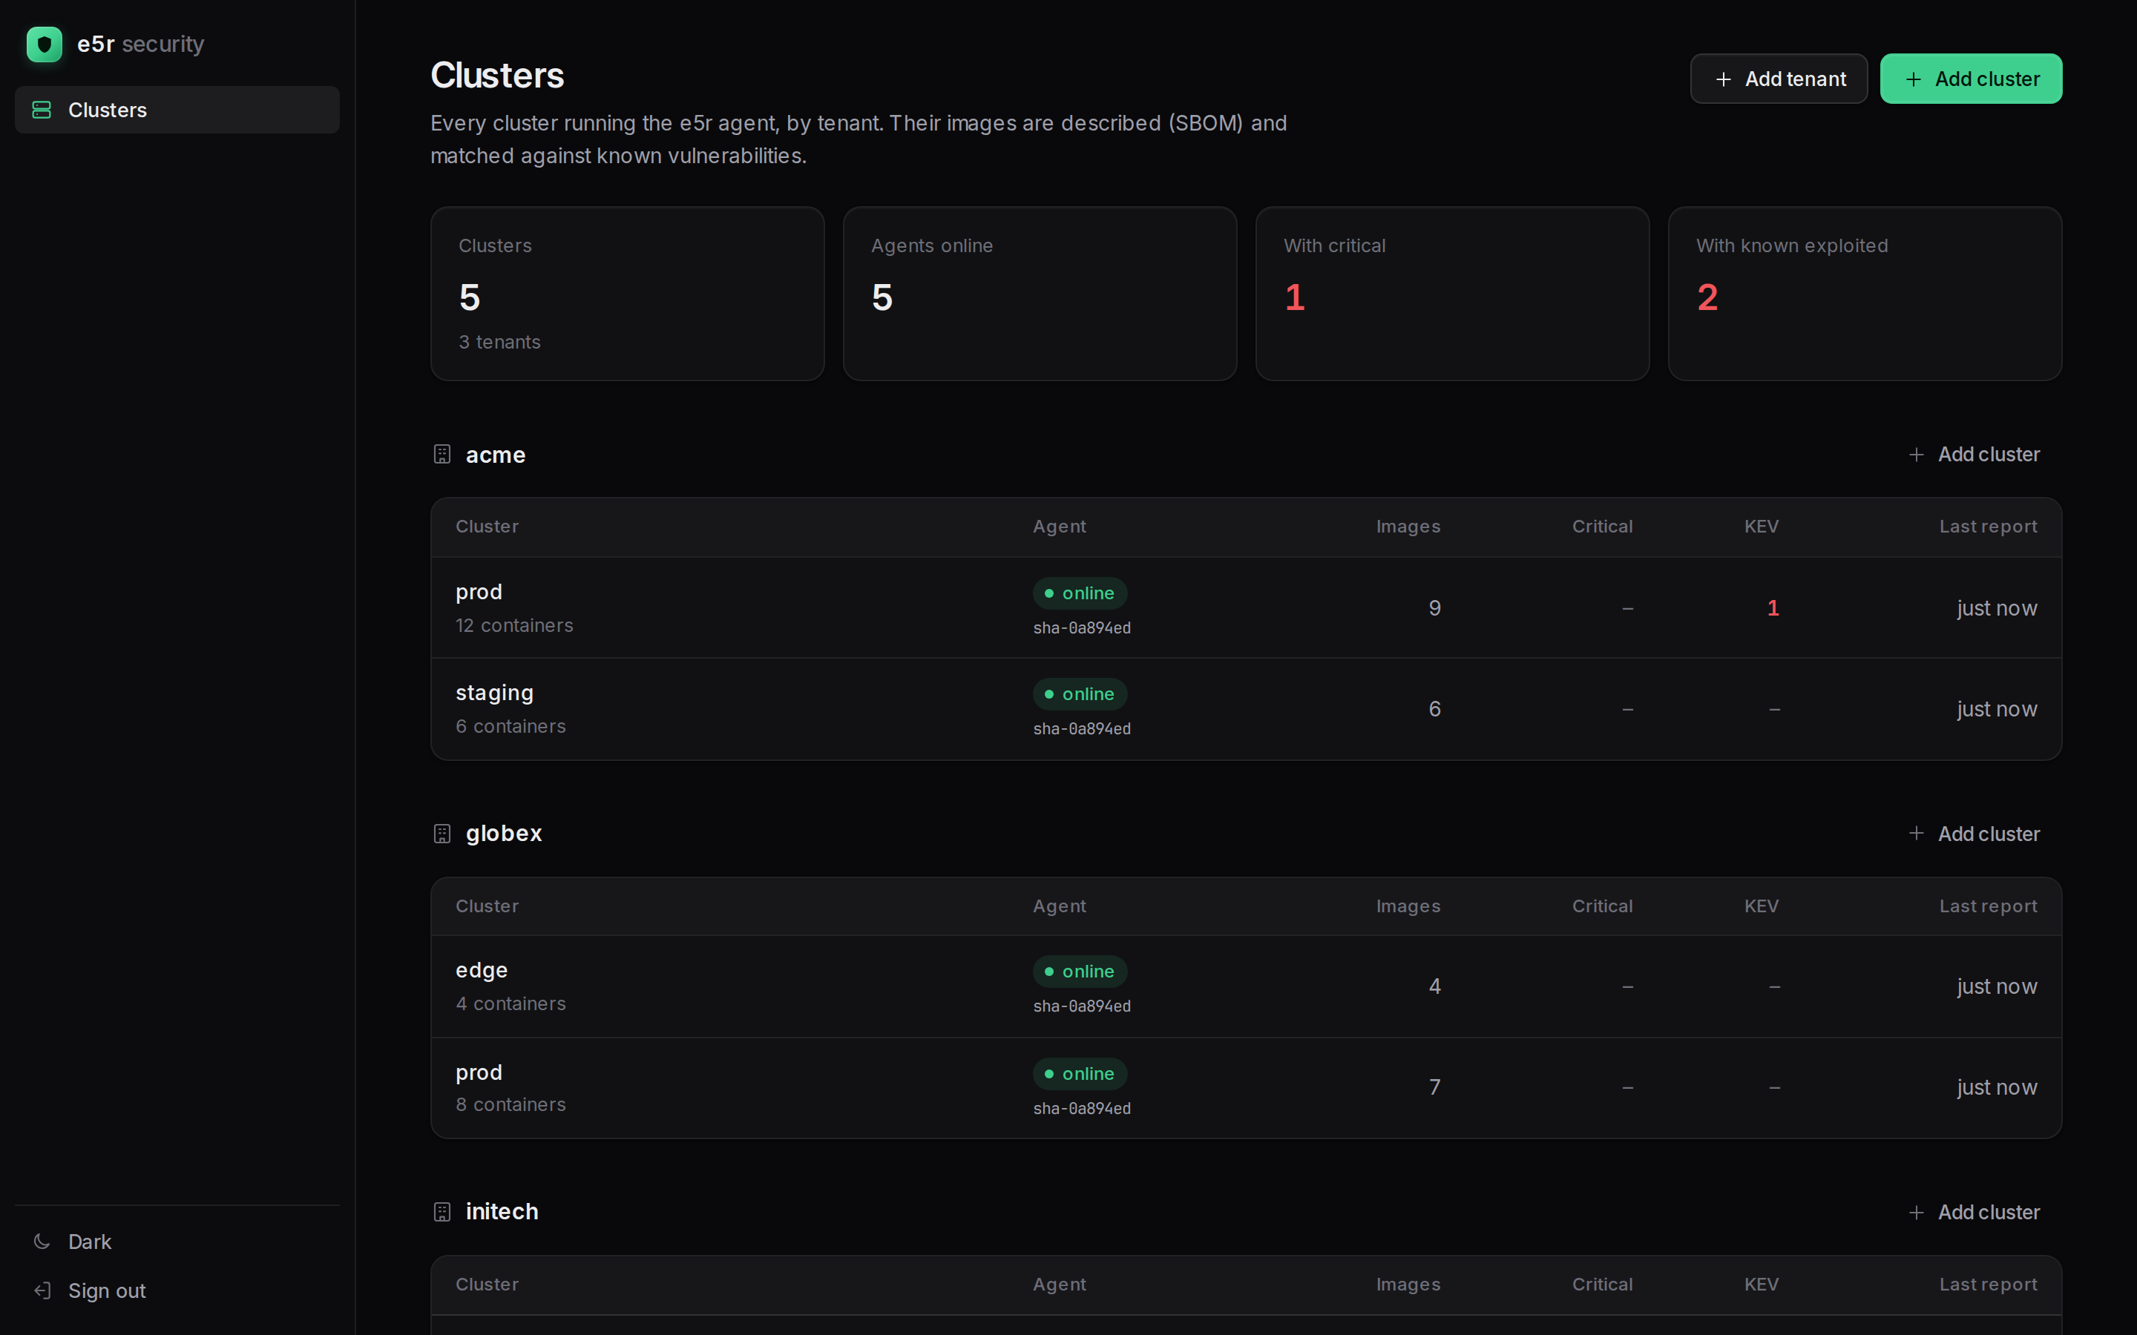Click the images count 9 for acme prod
Viewport: 2137px width, 1335px height.
1434,607
